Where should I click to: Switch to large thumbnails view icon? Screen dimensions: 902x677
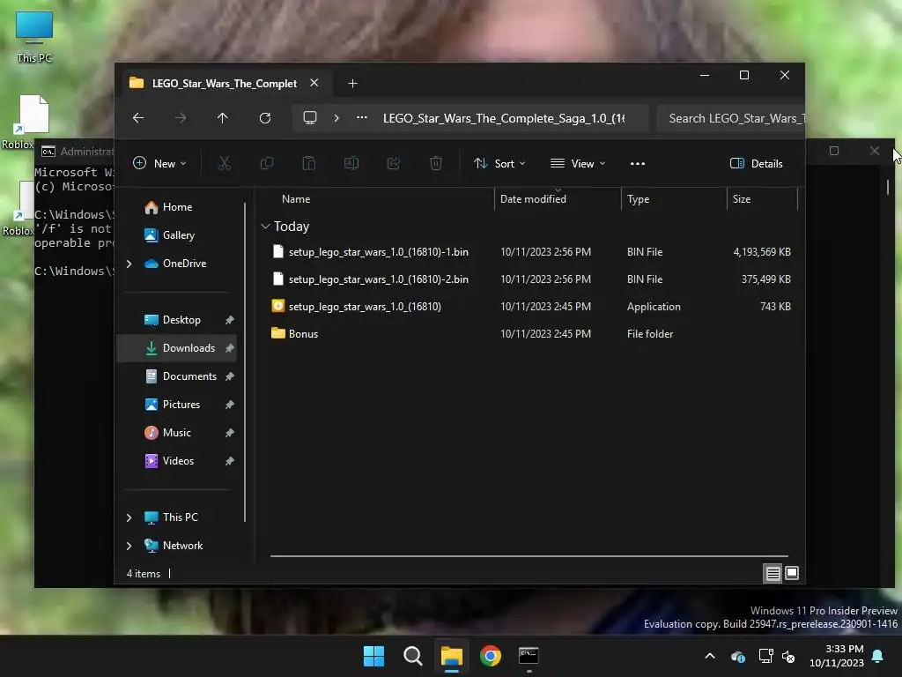792,573
